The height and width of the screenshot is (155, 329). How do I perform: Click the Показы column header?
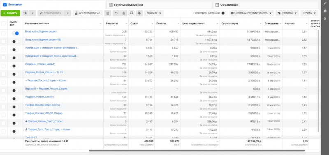click(167, 23)
